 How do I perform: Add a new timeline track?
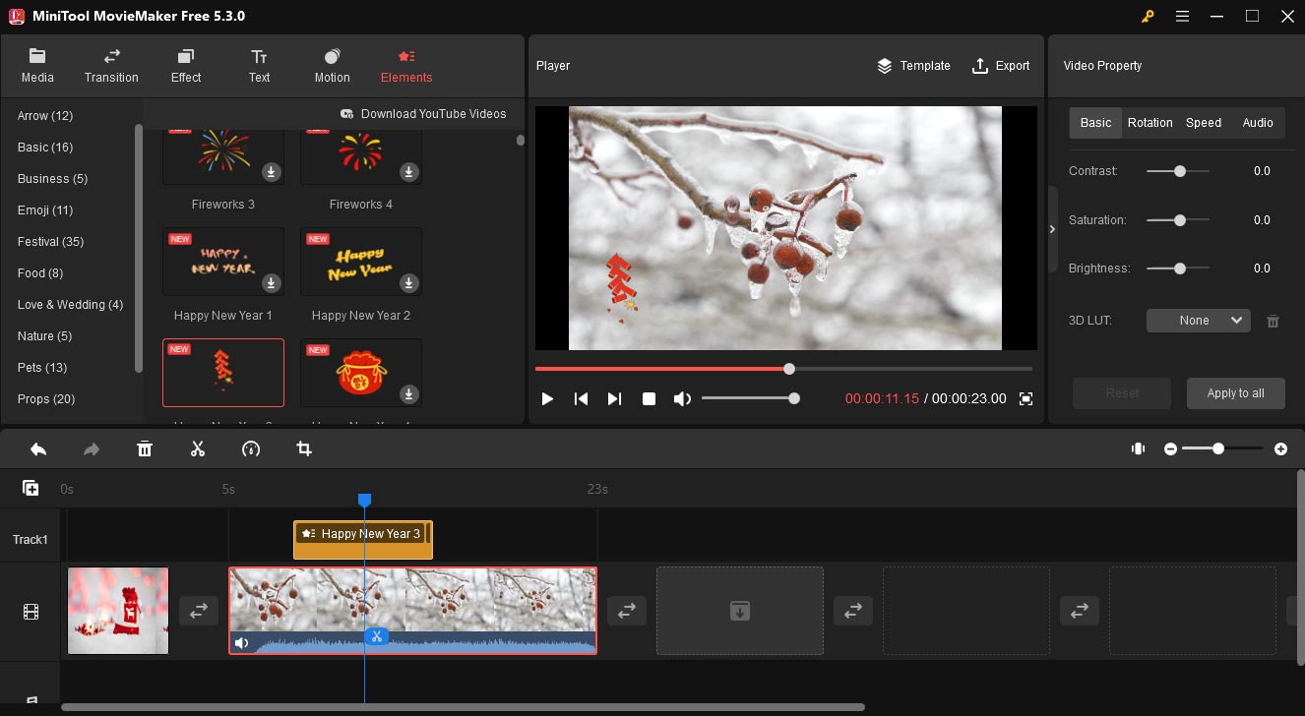31,488
